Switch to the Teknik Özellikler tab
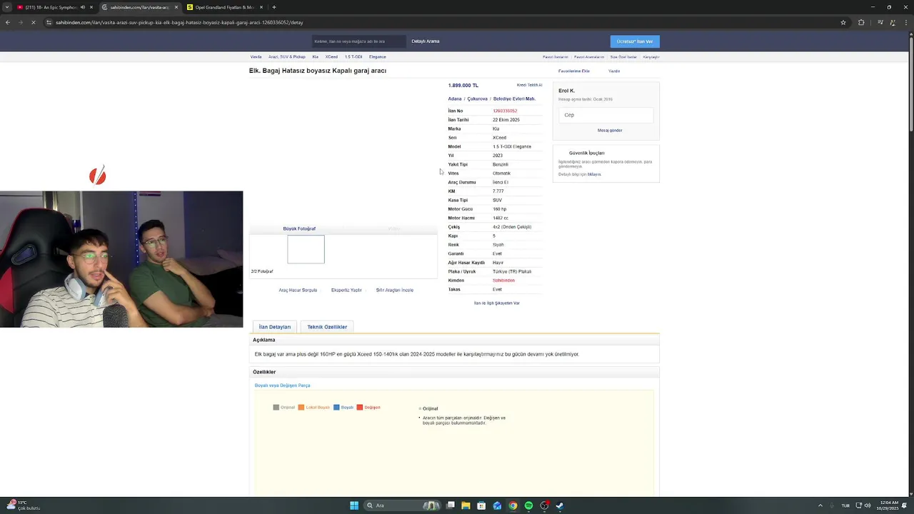 point(327,327)
